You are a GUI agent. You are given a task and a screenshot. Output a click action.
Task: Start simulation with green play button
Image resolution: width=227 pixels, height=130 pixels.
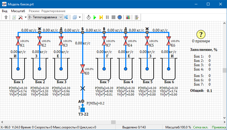tap(95, 17)
